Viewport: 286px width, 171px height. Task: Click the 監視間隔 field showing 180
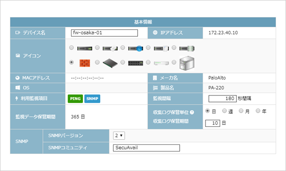[x=223, y=98]
